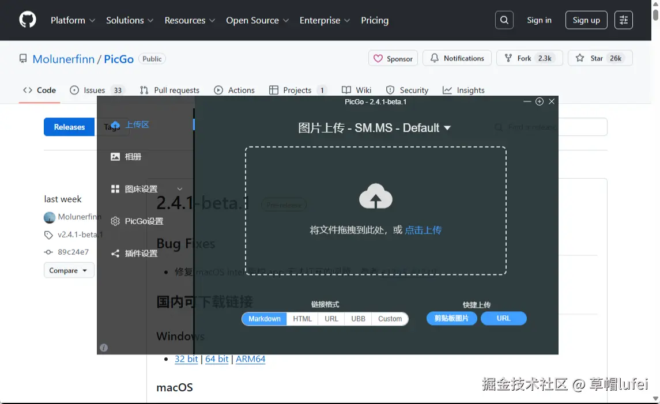Click the Sign up button

pos(586,20)
